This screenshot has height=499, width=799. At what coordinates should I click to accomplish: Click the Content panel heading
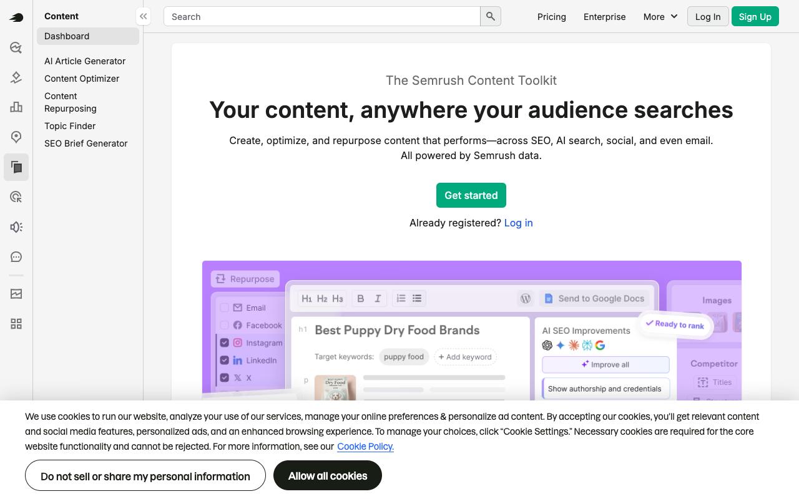[x=62, y=16]
